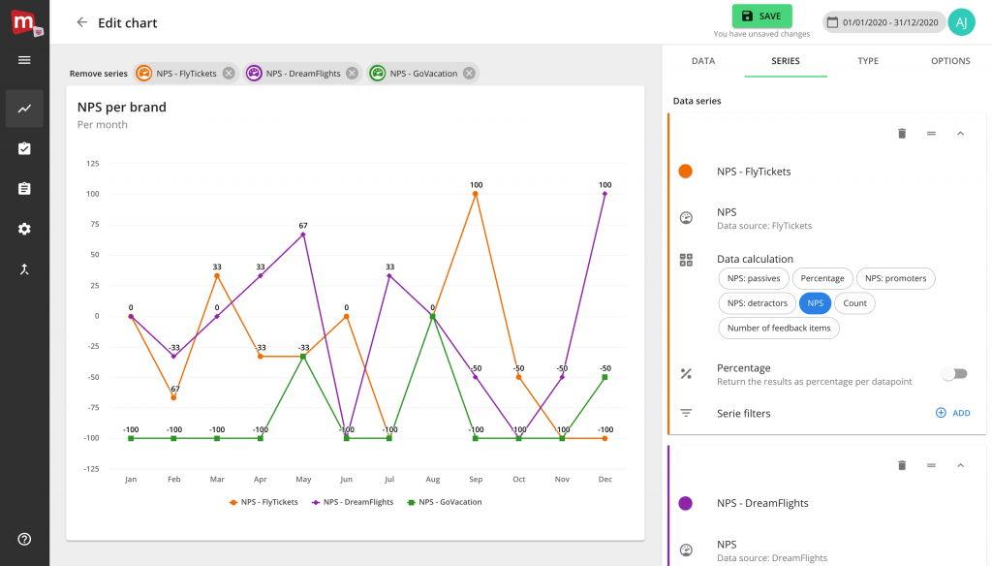This screenshot has height=566, width=992.
Task: Collapse the NPS - FlyTickets series panel
Action: 960,134
